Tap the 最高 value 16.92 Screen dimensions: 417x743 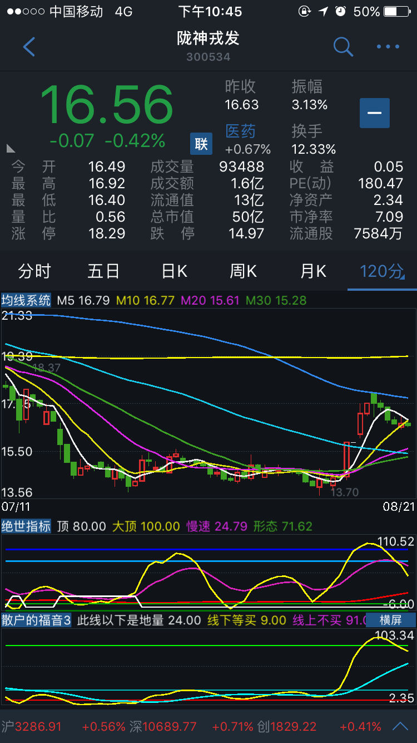click(107, 183)
